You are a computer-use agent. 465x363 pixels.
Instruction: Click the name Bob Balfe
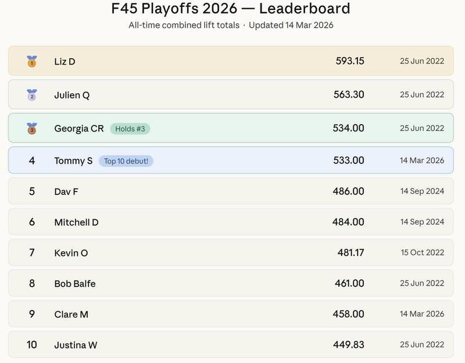coord(75,284)
